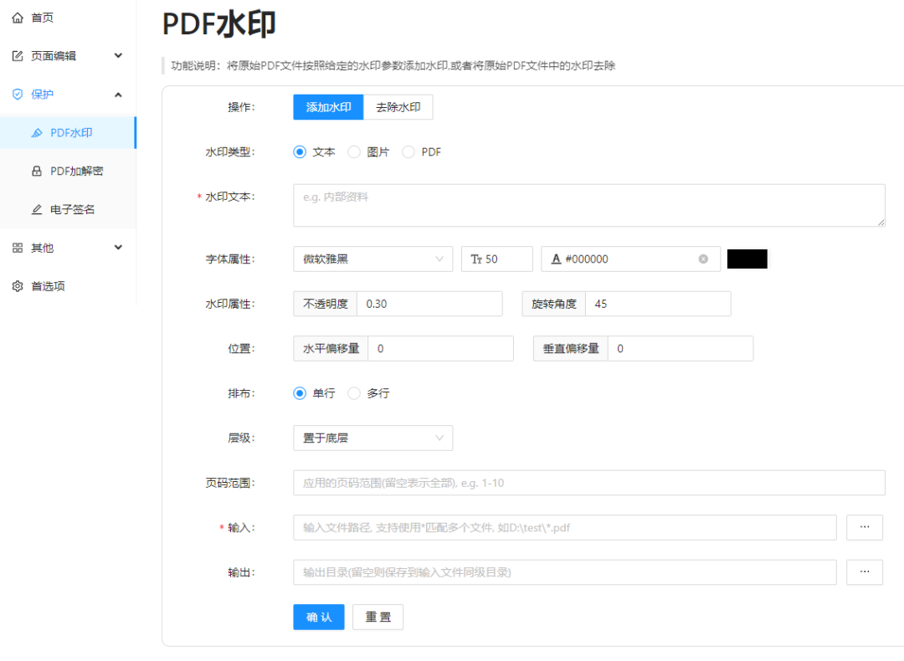
Task: Open the 微软雅黑 font dropdown
Action: point(373,259)
